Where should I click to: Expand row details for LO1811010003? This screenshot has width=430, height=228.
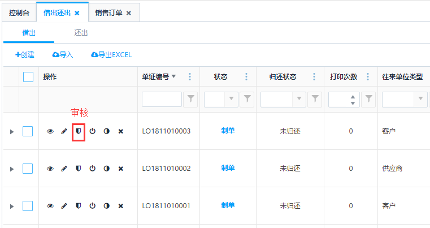[x=11, y=132]
